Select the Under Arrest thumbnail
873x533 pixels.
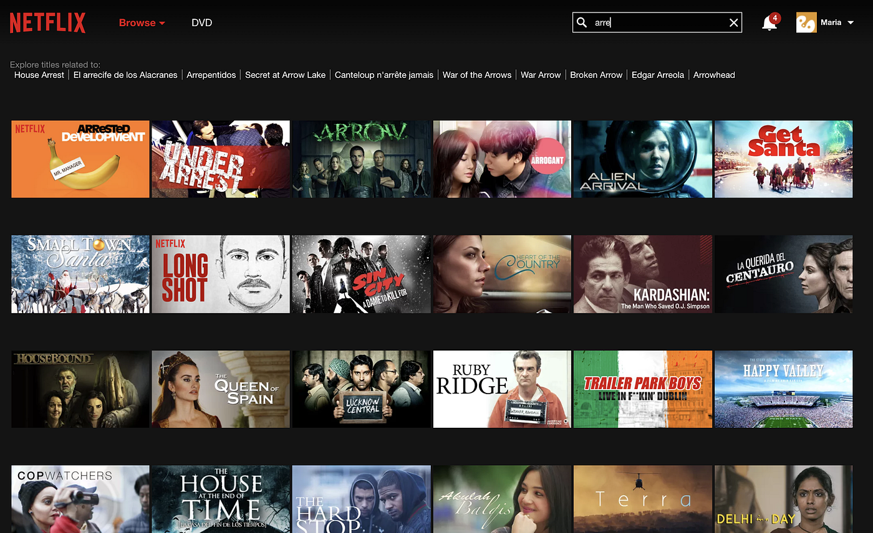221,159
